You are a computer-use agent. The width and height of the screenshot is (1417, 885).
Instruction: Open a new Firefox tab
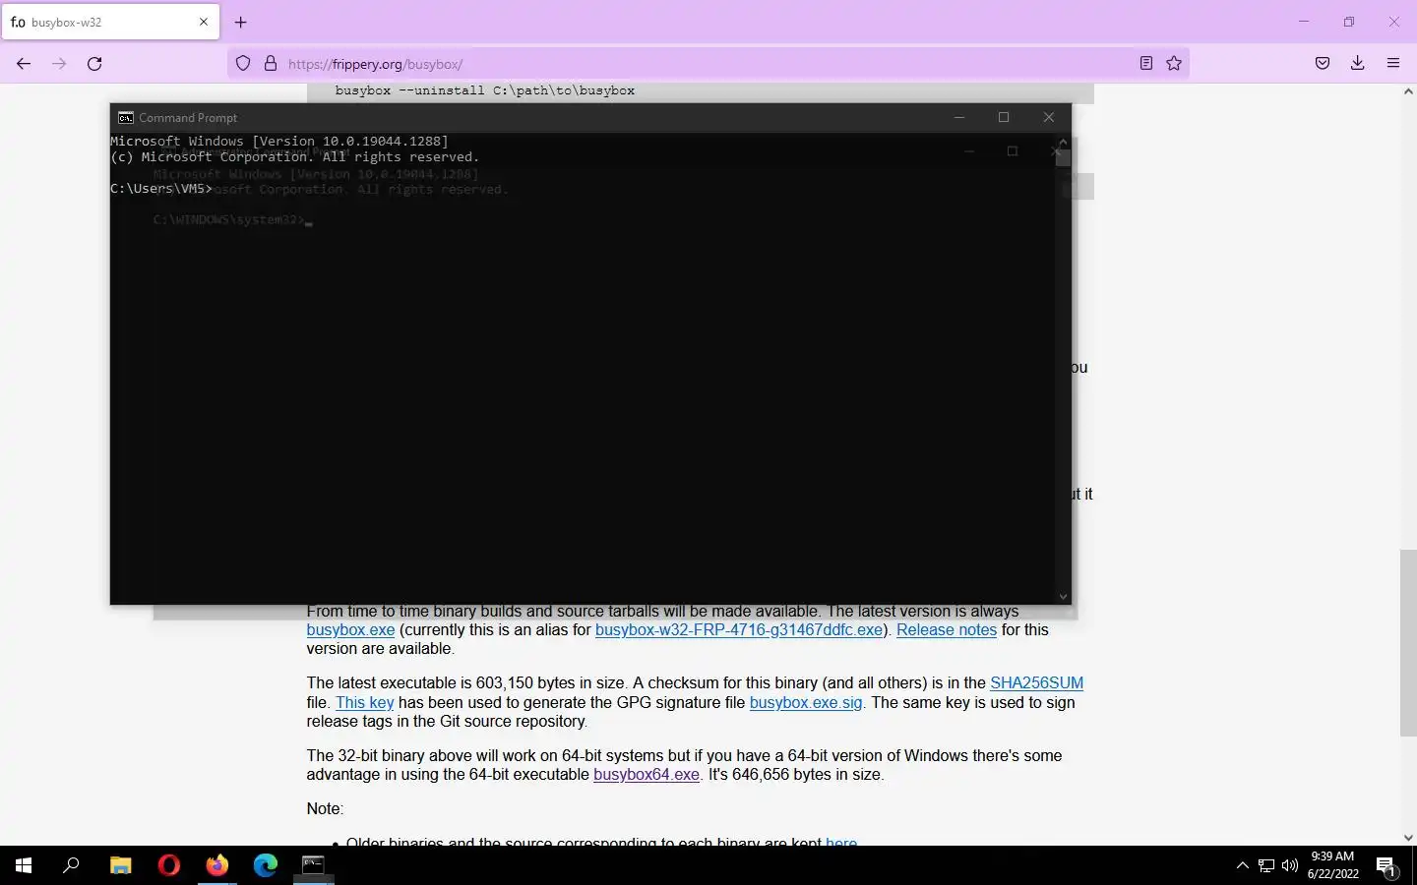tap(241, 22)
